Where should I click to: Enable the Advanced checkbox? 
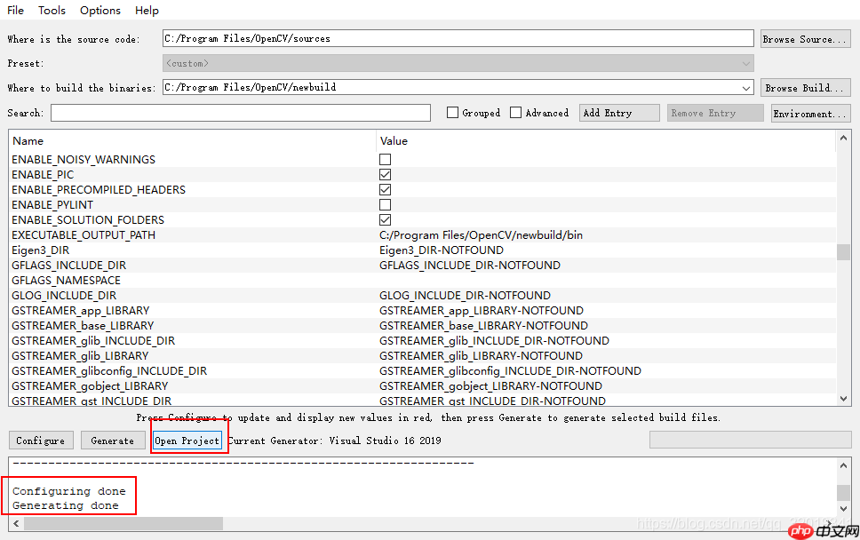(x=515, y=113)
